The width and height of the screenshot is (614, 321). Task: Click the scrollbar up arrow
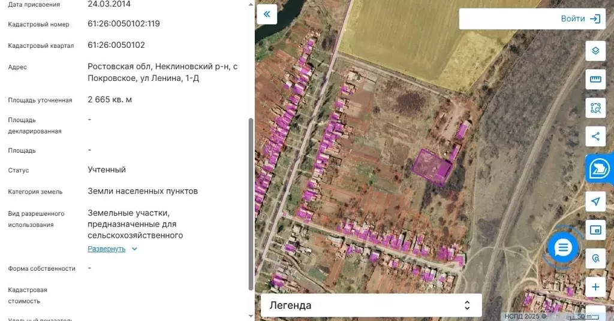pyautogui.click(x=251, y=5)
